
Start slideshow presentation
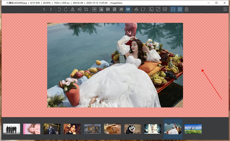click(x=165, y=9)
